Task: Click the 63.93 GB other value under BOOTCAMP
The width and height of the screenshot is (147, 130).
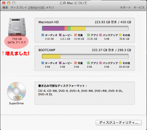Action: coord(124,67)
